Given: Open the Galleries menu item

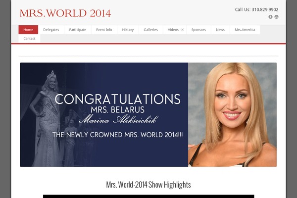Looking at the screenshot, I should (x=151, y=30).
